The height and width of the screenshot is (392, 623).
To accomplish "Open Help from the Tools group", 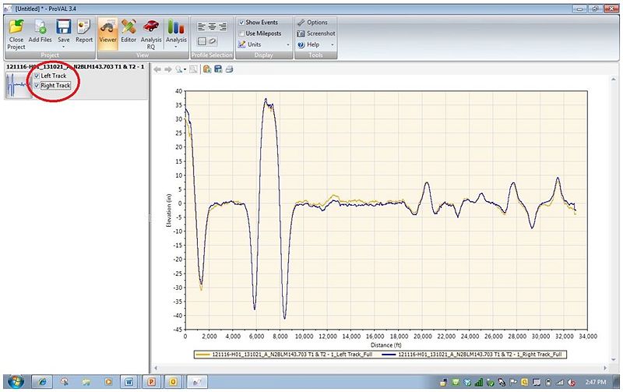I will 308,45.
